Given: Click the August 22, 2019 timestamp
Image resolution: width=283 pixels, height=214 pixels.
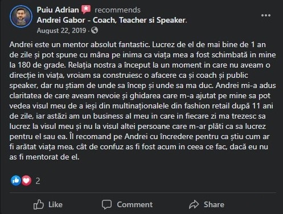Looking at the screenshot, I should tap(61, 31).
